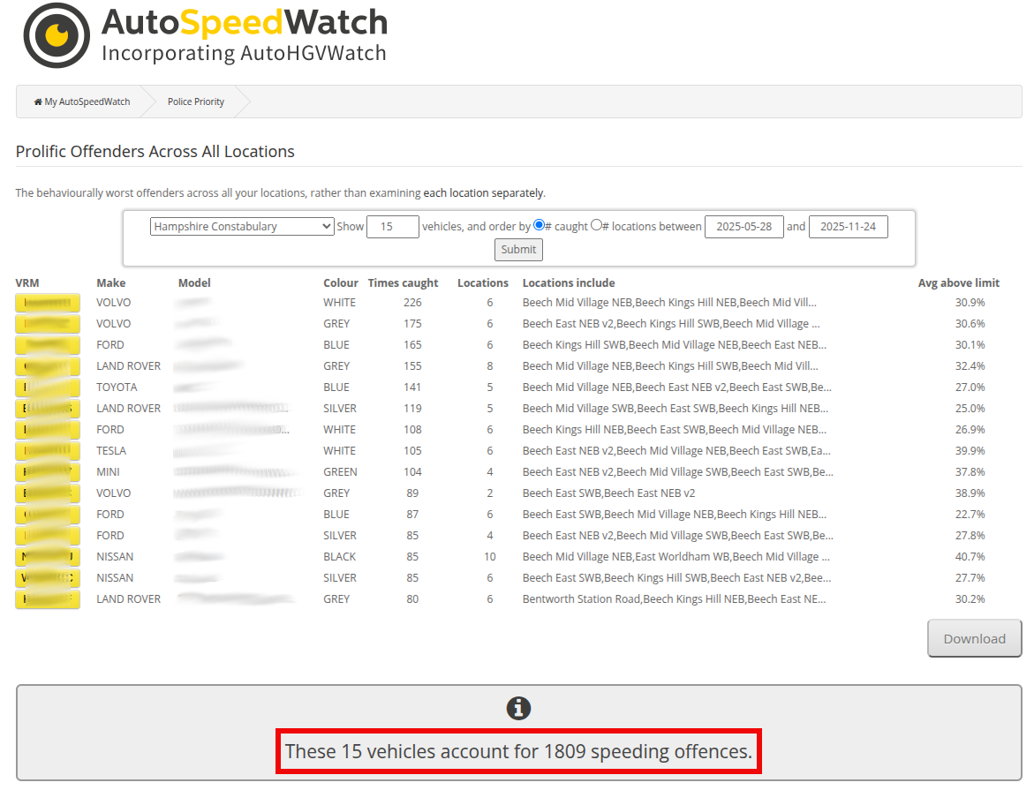Open VRM plate of Toyota row

(x=48, y=387)
